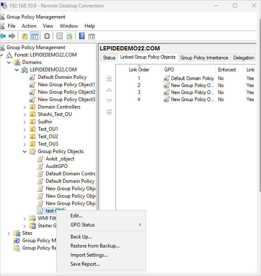
Task: Click the WMI Filters folder icon
Action: 33,218
